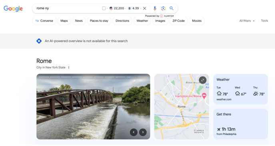Click the airplane flight icon

coord(219,129)
